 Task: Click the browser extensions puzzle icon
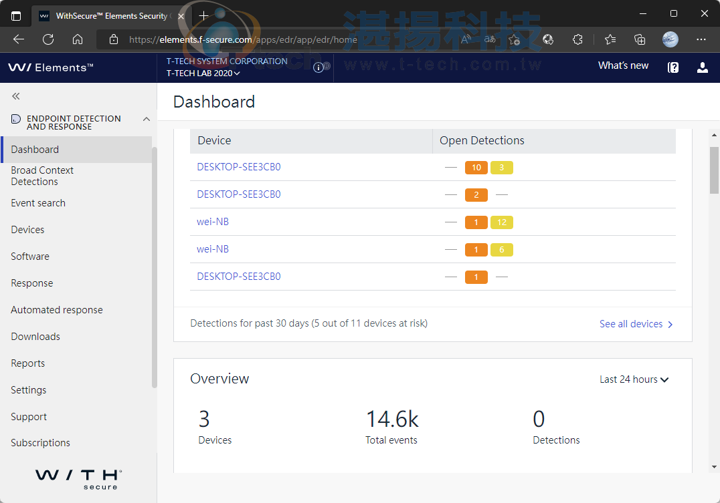click(577, 39)
